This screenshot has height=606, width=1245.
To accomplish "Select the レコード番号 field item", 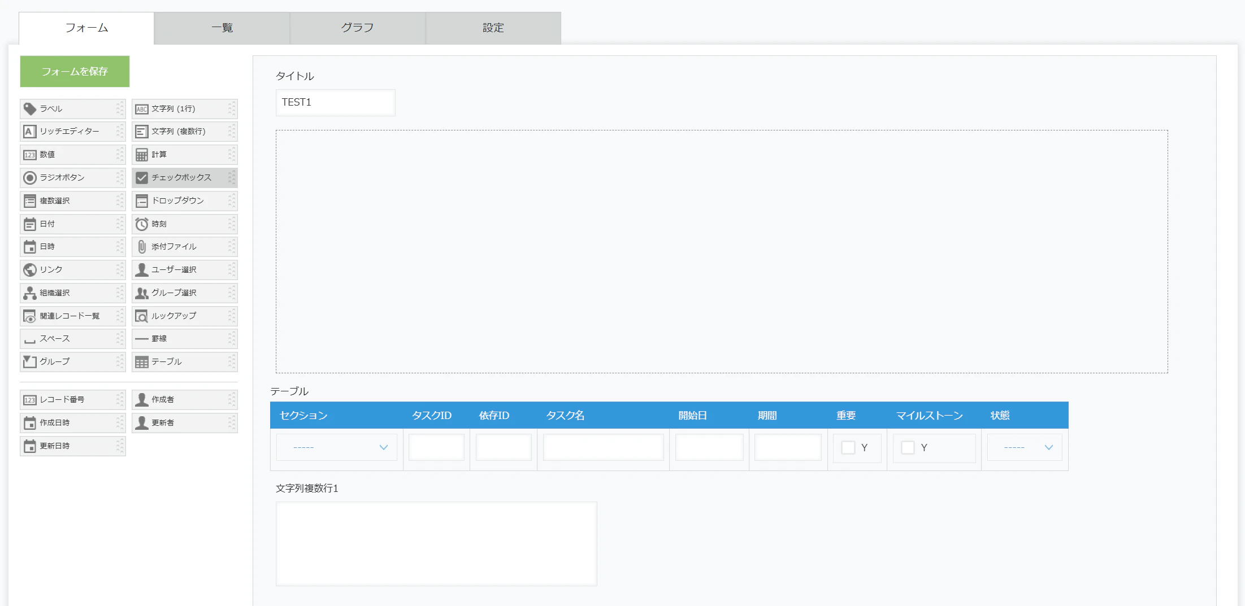I will pyautogui.click(x=73, y=400).
